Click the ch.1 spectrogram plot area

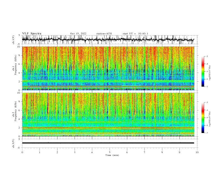pyautogui.click(x=108, y=68)
